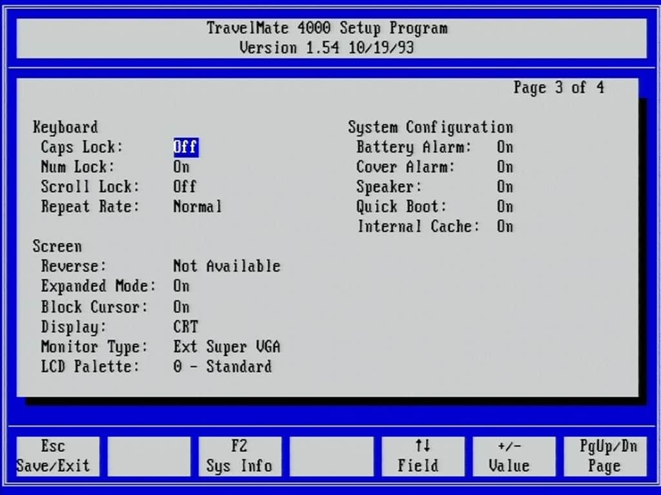The height and width of the screenshot is (495, 661).
Task: Click the Reverse label
Action: (x=74, y=266)
